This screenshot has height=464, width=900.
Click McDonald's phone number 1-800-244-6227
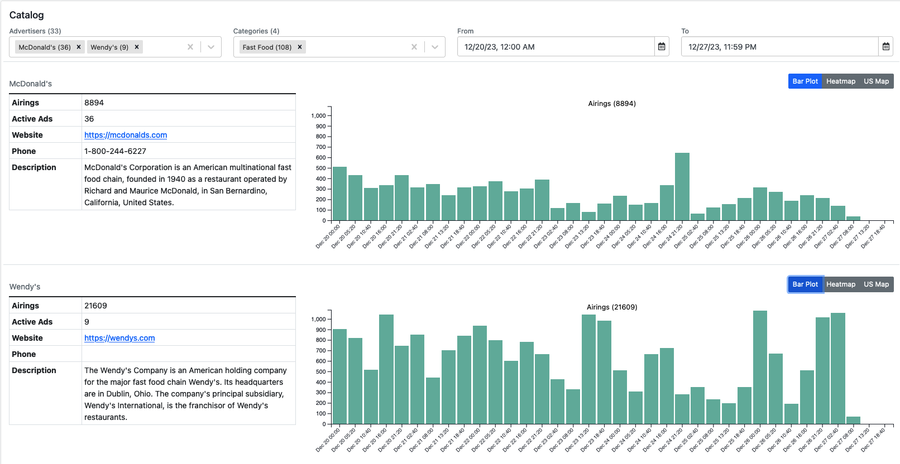pos(115,151)
